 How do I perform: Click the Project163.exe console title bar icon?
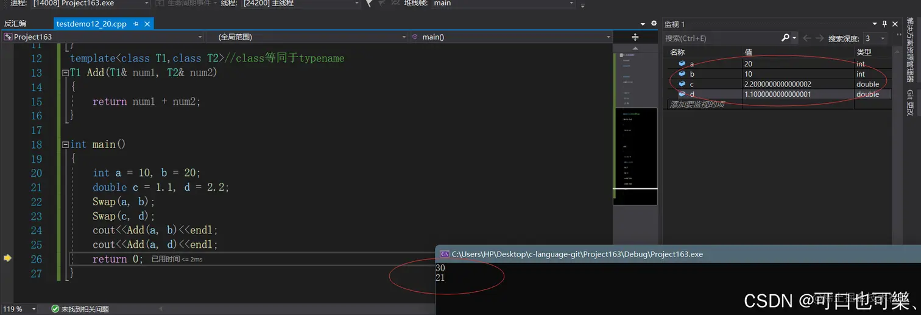[445, 254]
